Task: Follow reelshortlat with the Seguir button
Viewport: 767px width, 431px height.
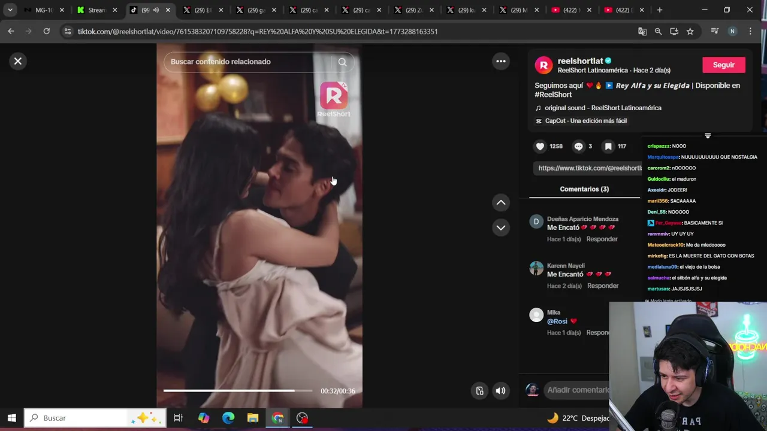Action: (723, 65)
